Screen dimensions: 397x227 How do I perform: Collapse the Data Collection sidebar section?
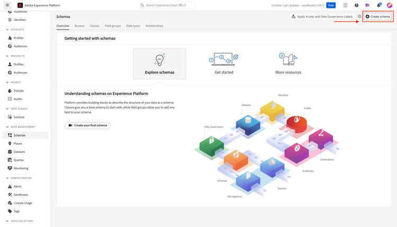(x=7, y=221)
